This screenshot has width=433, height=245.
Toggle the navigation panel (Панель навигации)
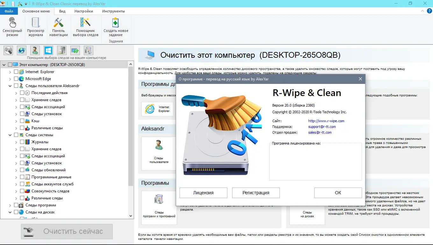[59, 27]
